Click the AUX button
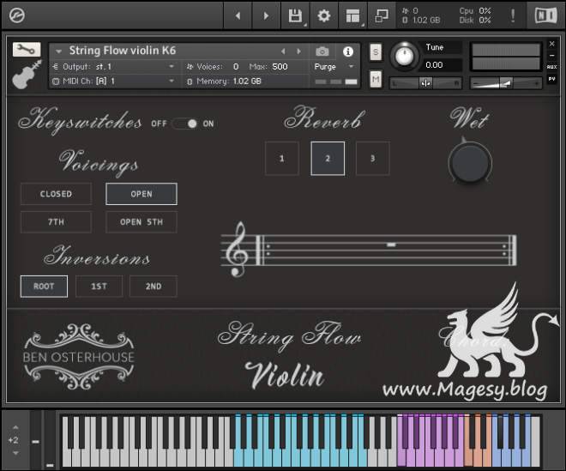The height and width of the screenshot is (471, 566). pyautogui.click(x=551, y=67)
